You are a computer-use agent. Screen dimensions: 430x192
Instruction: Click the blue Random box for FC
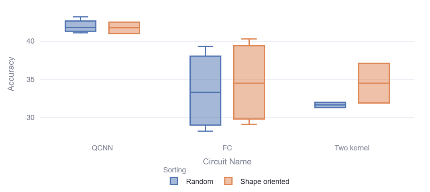pyautogui.click(x=205, y=90)
